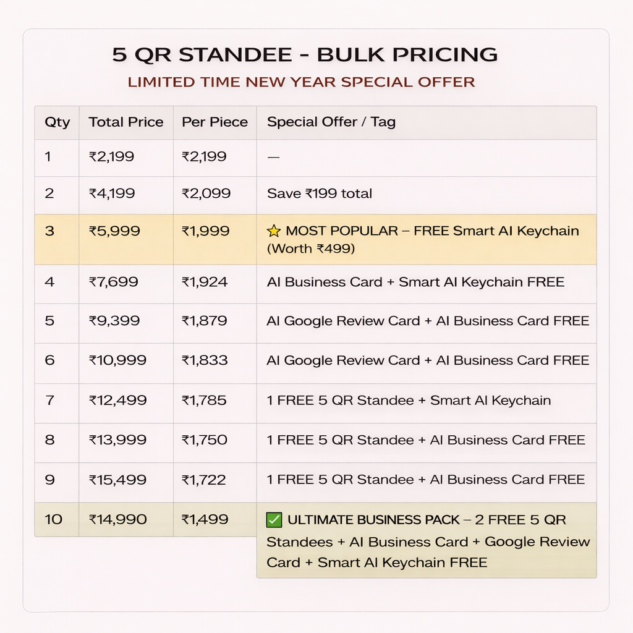Click the green checkmark icon
The image size is (633, 633).
pos(273,520)
